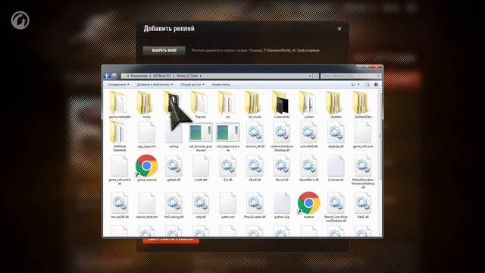Image resolution: width=485 pixels, height=273 pixels.
Task: Select the libcurl.dll file
Action: [x=282, y=168]
